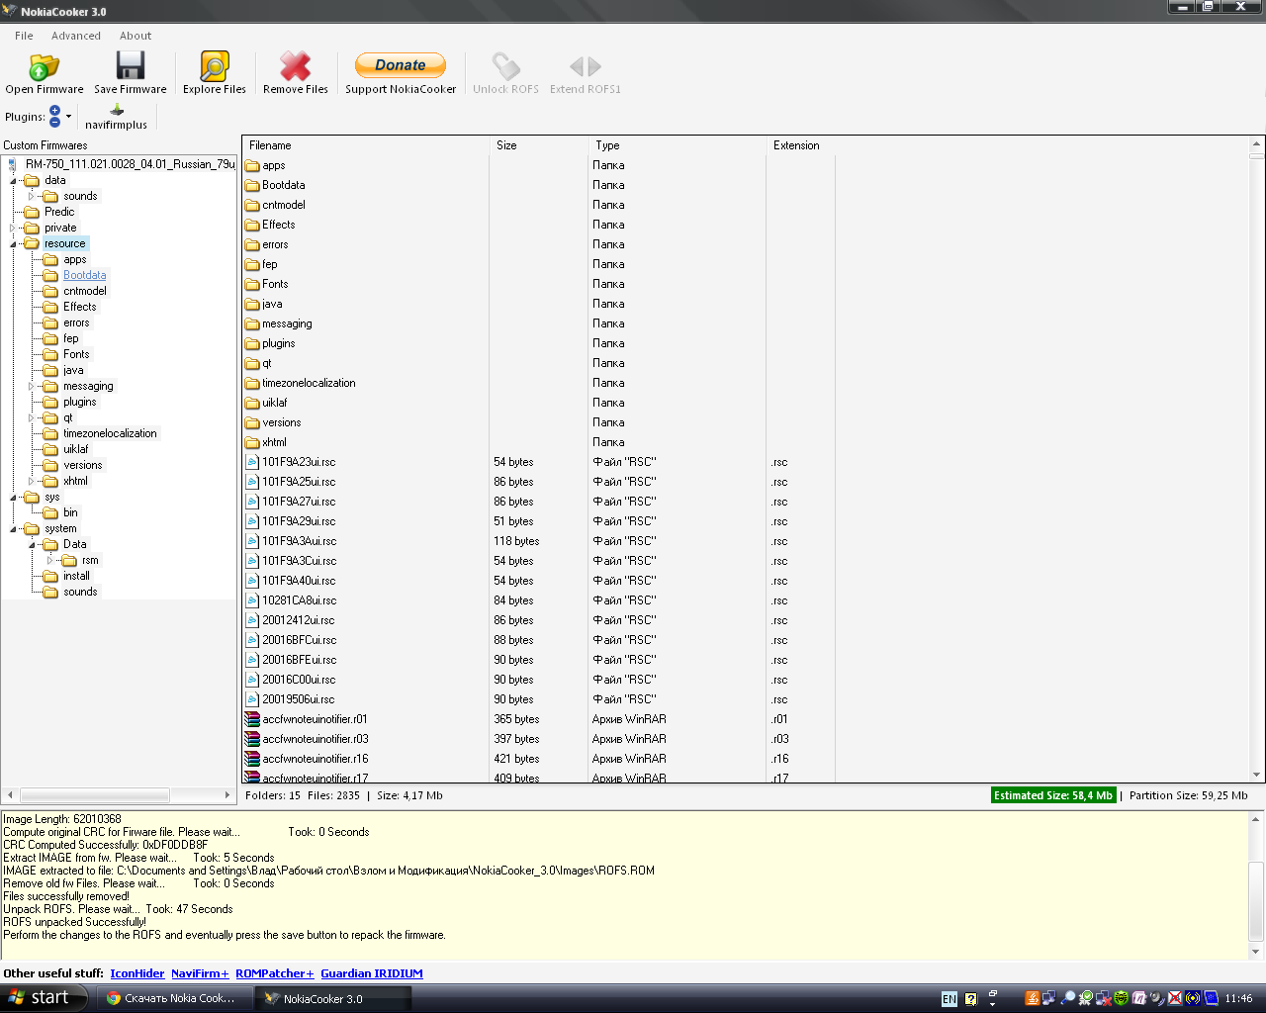
Task: Click the IconHider link
Action: click(137, 973)
